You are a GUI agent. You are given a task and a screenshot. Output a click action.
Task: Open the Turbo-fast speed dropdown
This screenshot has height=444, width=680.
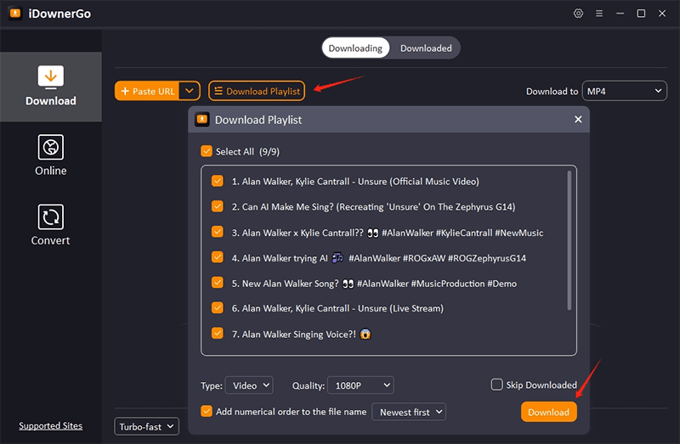146,427
